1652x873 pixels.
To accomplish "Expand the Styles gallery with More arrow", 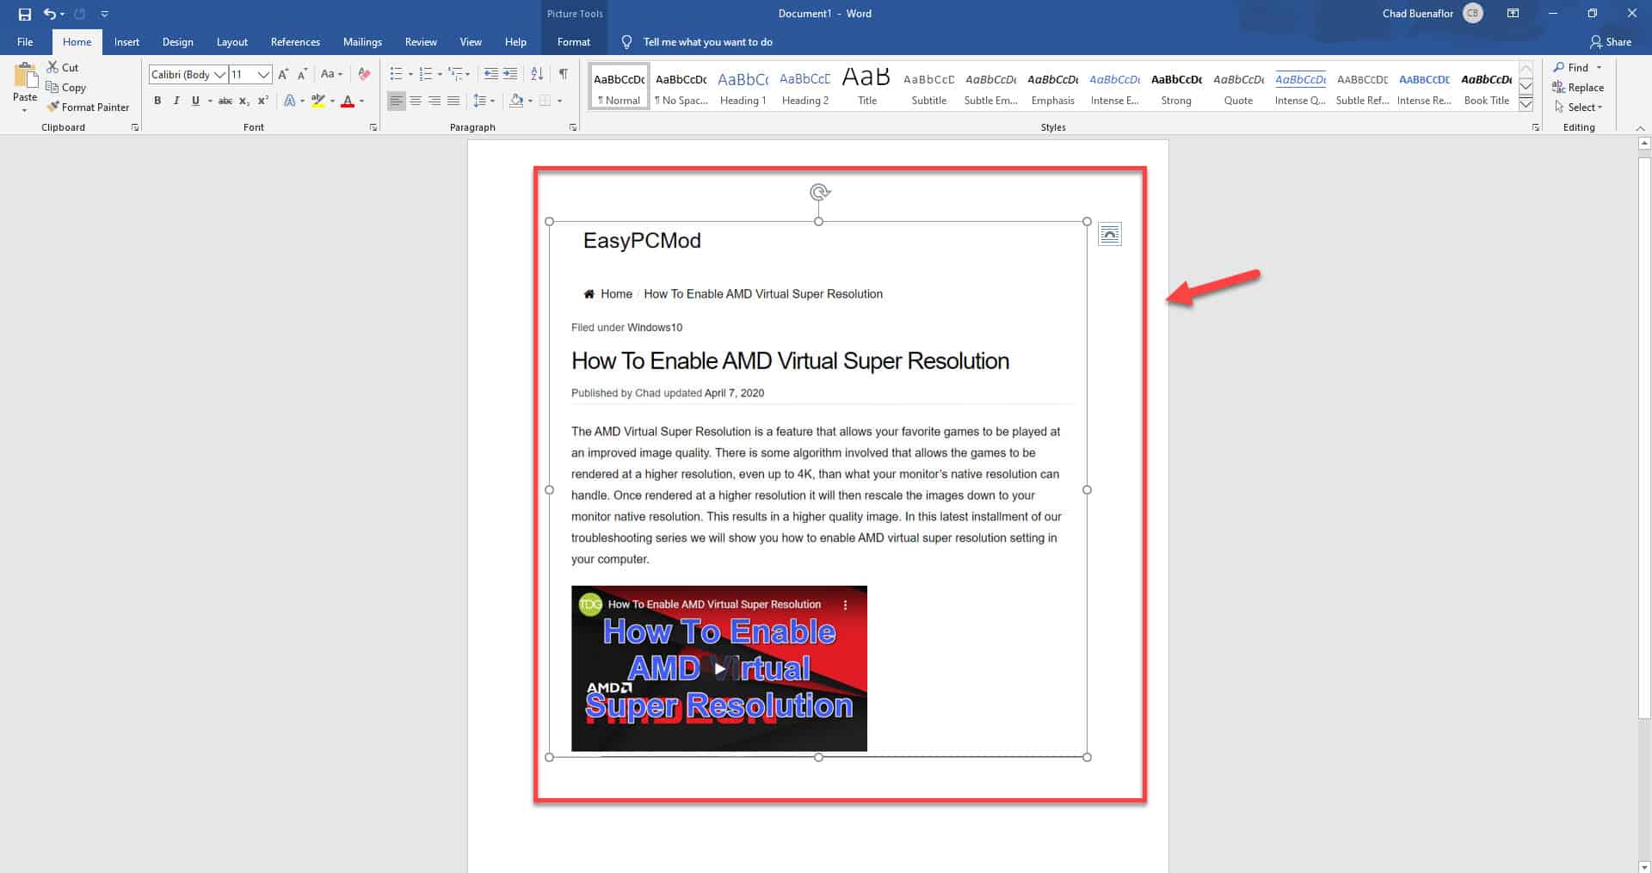I will pyautogui.click(x=1526, y=104).
